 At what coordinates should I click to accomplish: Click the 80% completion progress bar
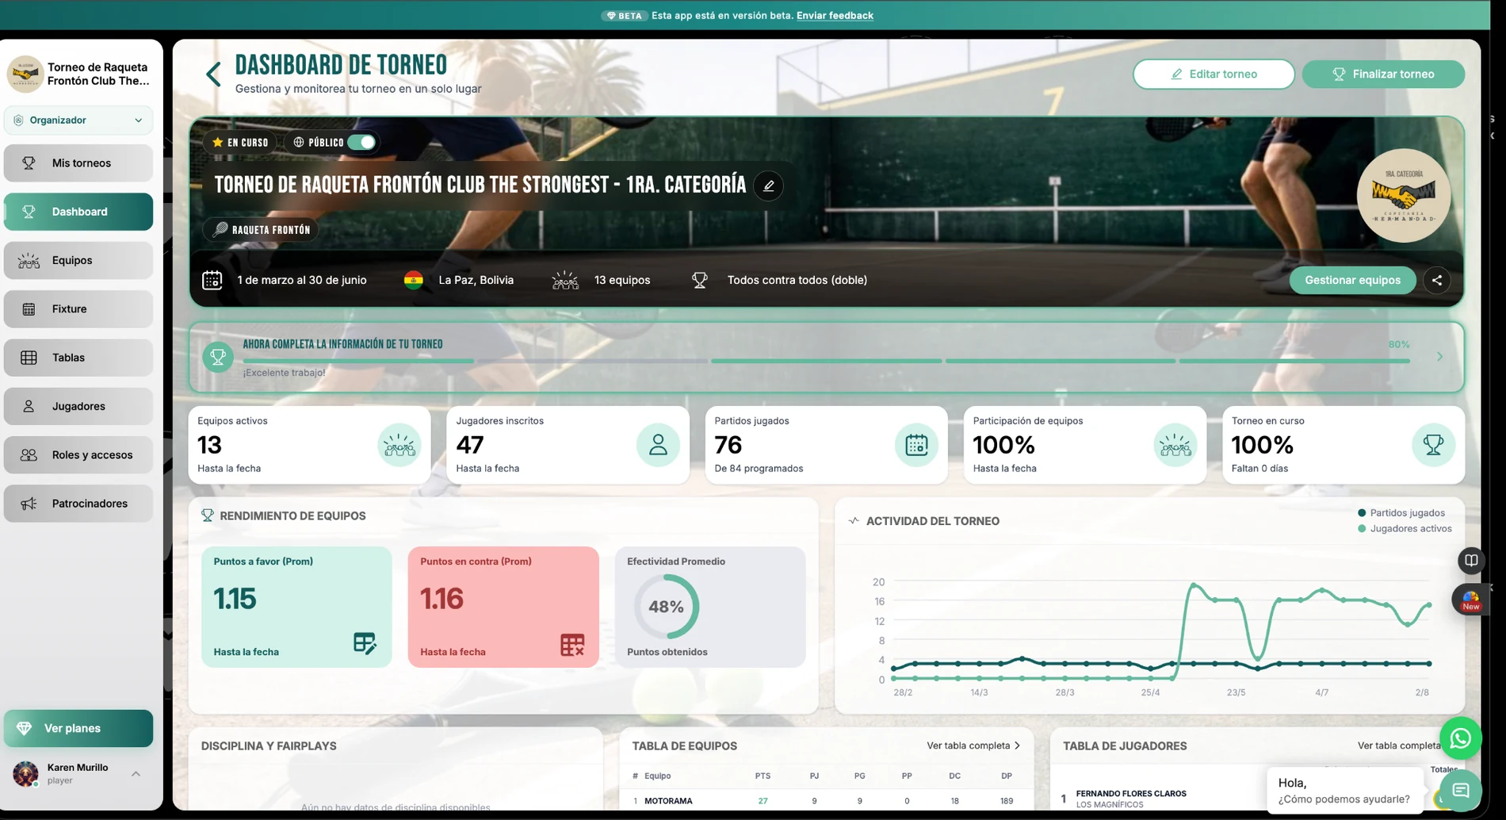pyautogui.click(x=826, y=361)
